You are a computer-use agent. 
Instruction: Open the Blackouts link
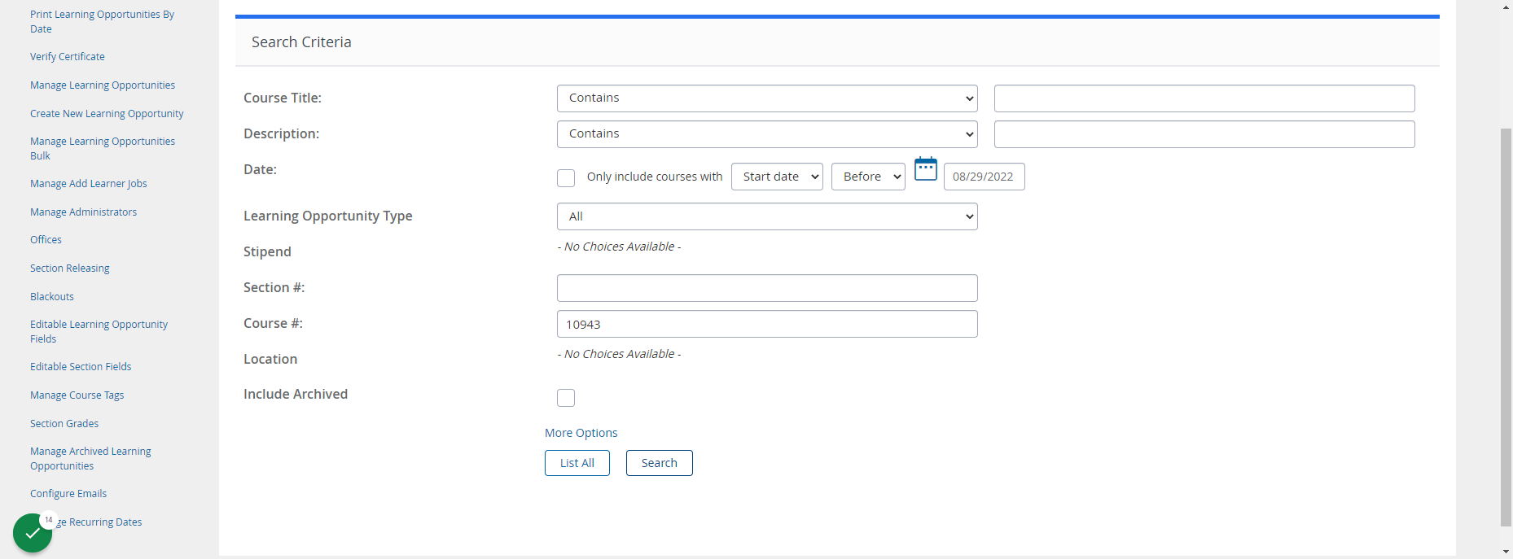click(x=52, y=297)
